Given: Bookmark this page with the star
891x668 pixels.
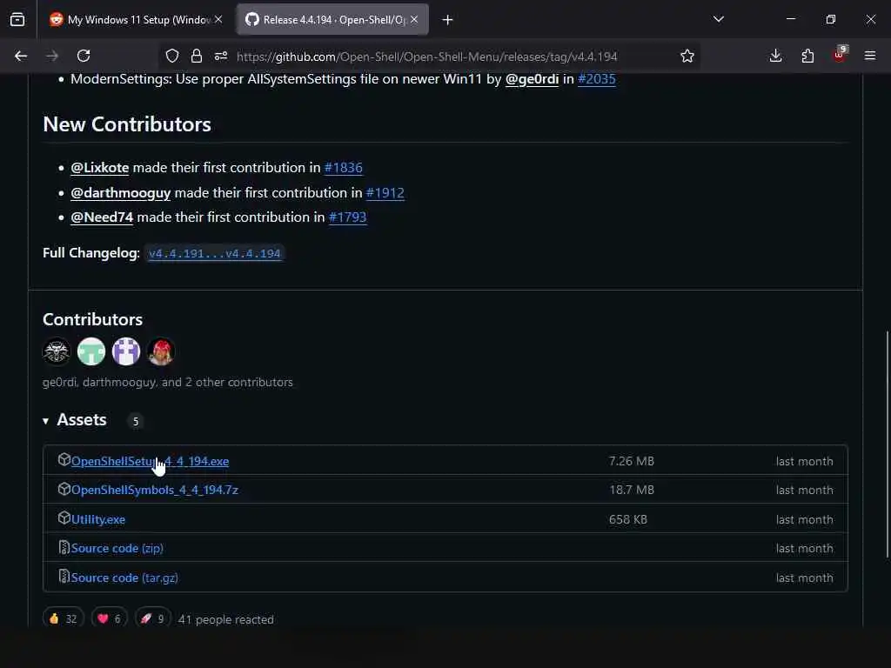Looking at the screenshot, I should (x=687, y=56).
